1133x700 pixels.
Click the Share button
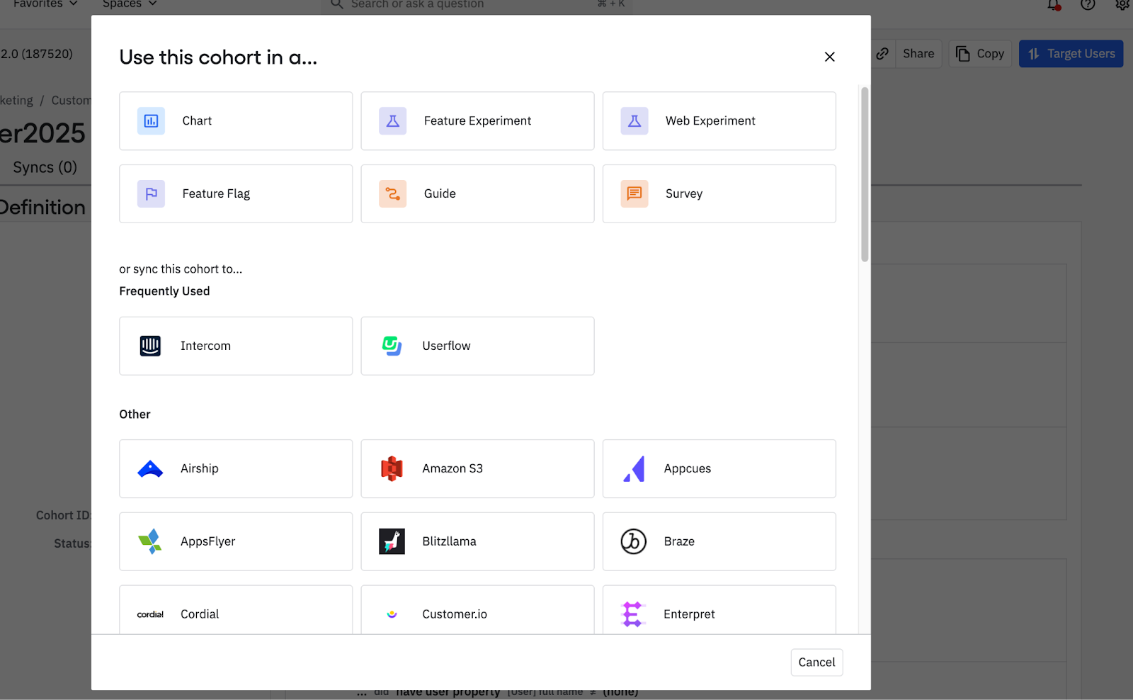918,54
